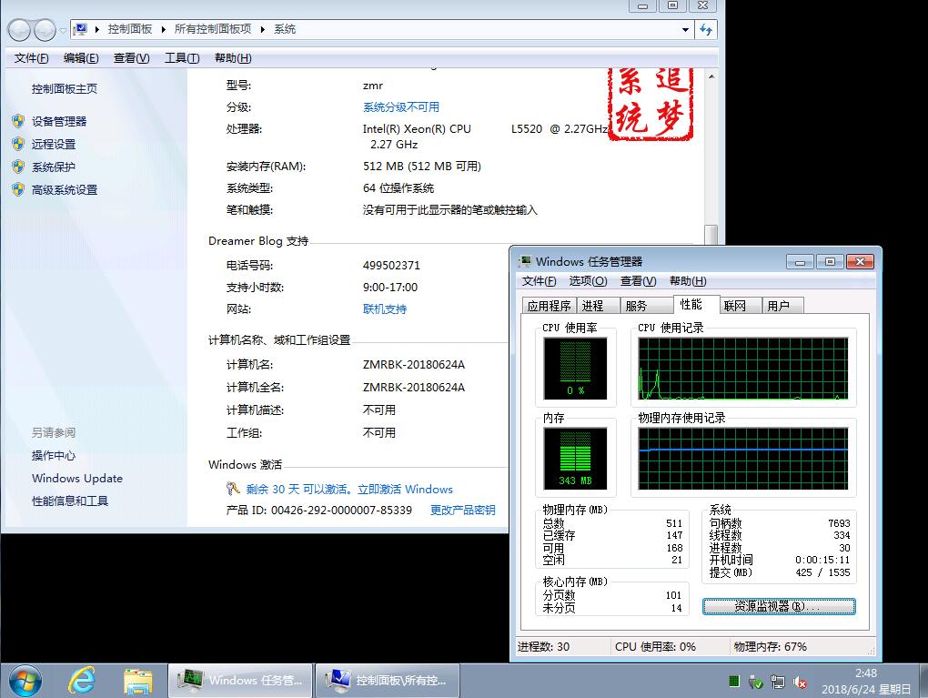Open 文件(F) menu in Control Panel window
Image resolution: width=928 pixels, height=698 pixels.
point(31,58)
